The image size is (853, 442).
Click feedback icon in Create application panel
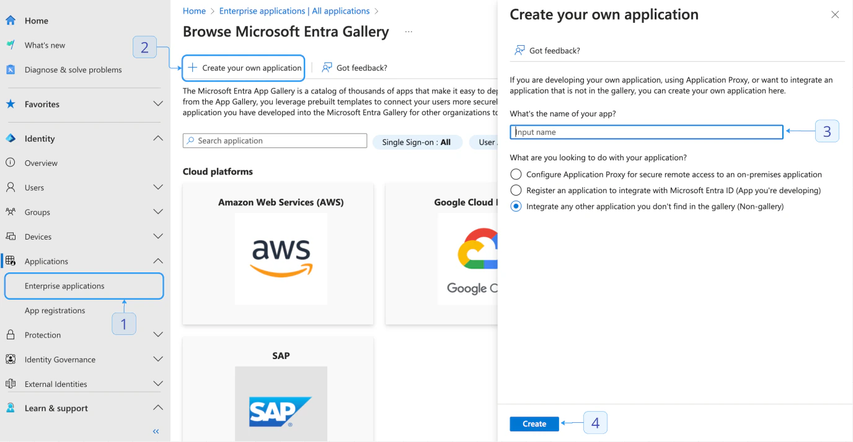[519, 50]
